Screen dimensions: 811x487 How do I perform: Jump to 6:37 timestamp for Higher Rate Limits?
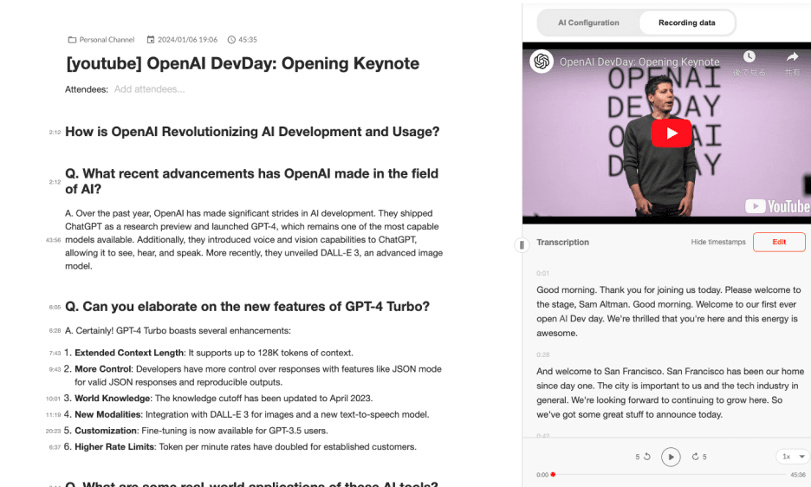point(55,447)
